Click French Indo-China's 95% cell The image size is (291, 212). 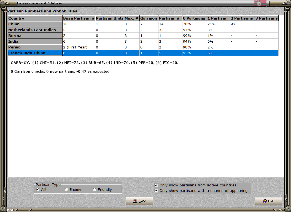tap(195, 53)
